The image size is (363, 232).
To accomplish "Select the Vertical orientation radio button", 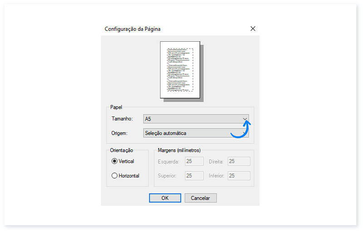I will [x=114, y=161].
